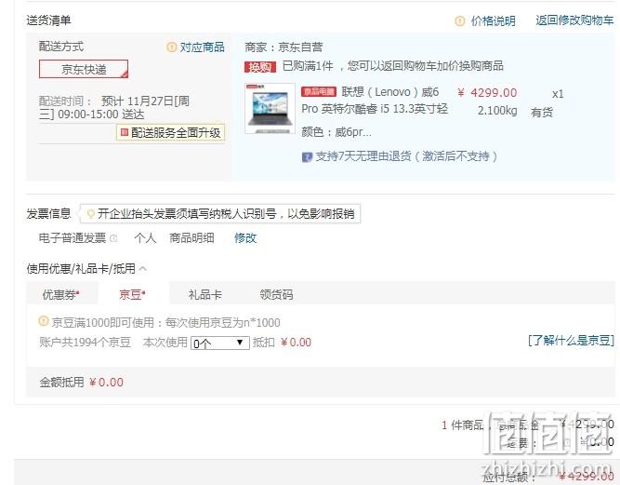Open 了解什么是京豆 help link

click(x=571, y=340)
